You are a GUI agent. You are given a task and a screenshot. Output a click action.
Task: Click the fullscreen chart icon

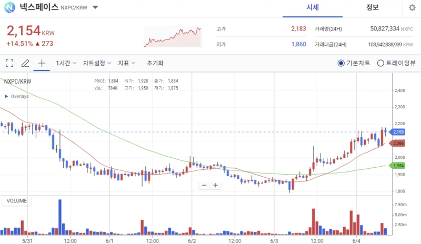[x=9, y=63]
